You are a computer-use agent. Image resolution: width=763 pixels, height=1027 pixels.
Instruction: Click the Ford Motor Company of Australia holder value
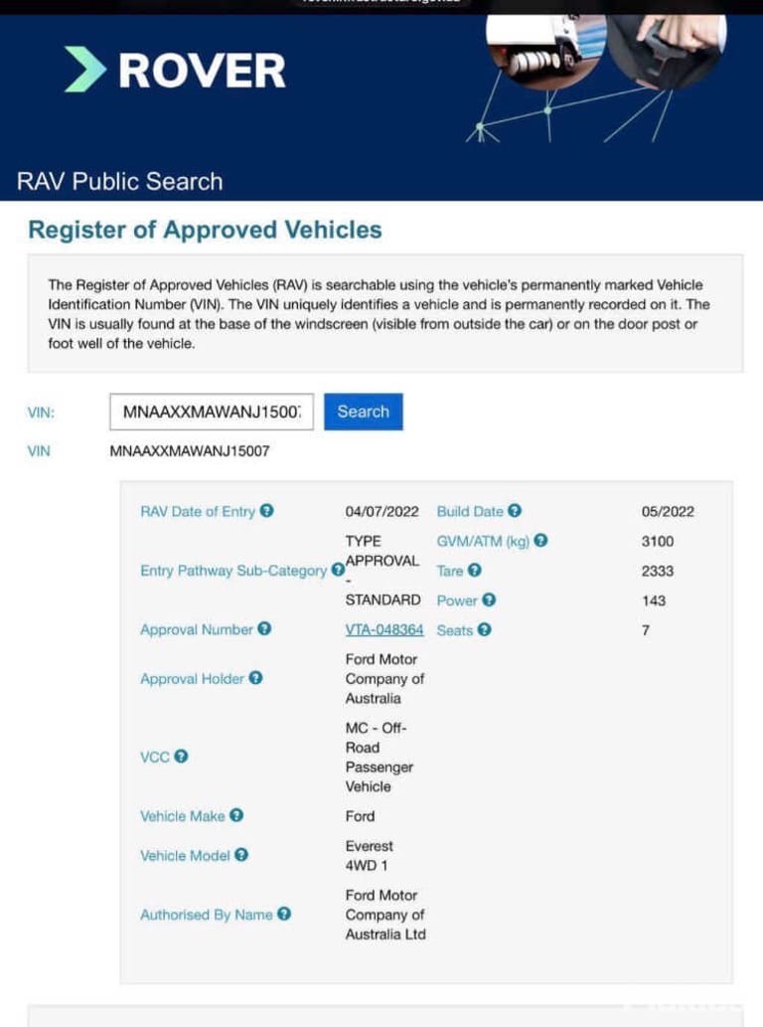(384, 679)
